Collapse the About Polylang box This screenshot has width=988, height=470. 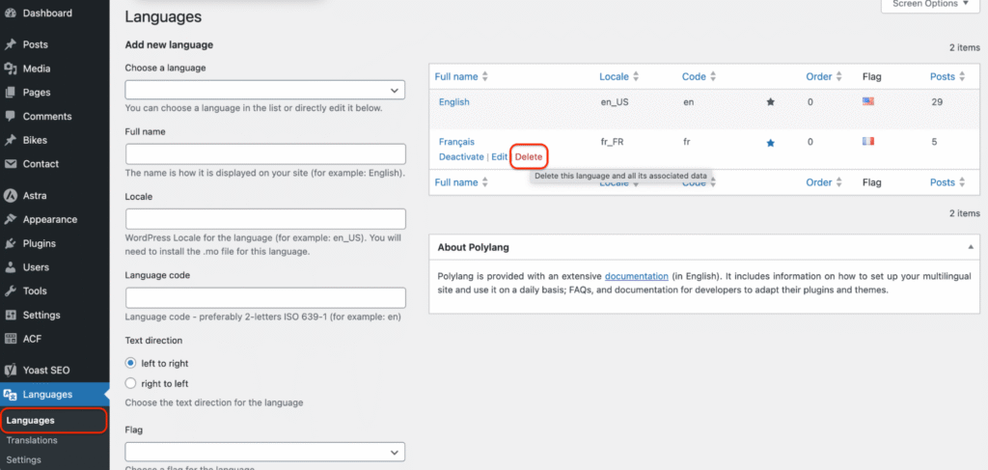click(x=971, y=247)
